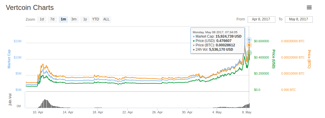Click the $10M market cap axis label
The image size is (325, 118).
18,57
